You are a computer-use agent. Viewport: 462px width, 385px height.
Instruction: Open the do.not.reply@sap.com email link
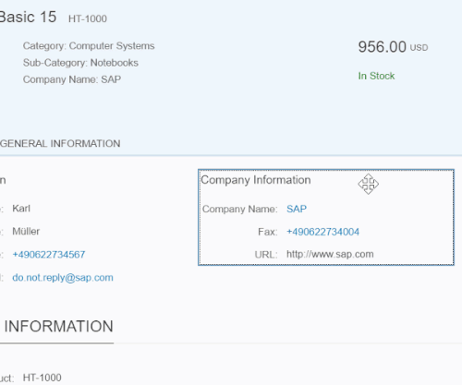pos(63,278)
